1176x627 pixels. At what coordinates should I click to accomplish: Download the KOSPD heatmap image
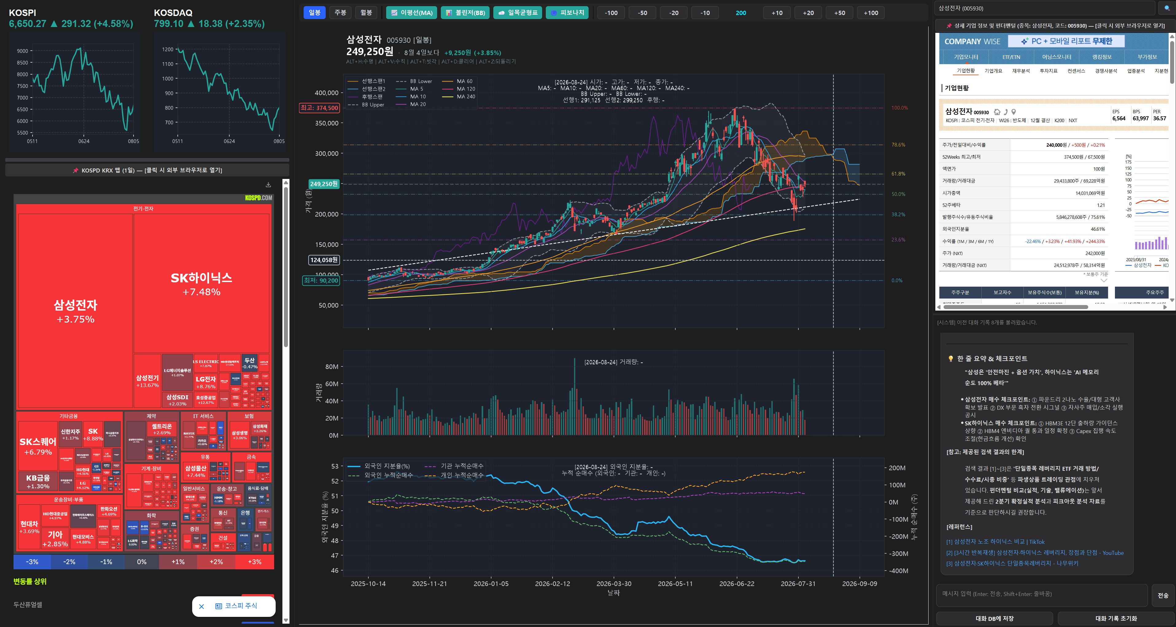point(268,185)
